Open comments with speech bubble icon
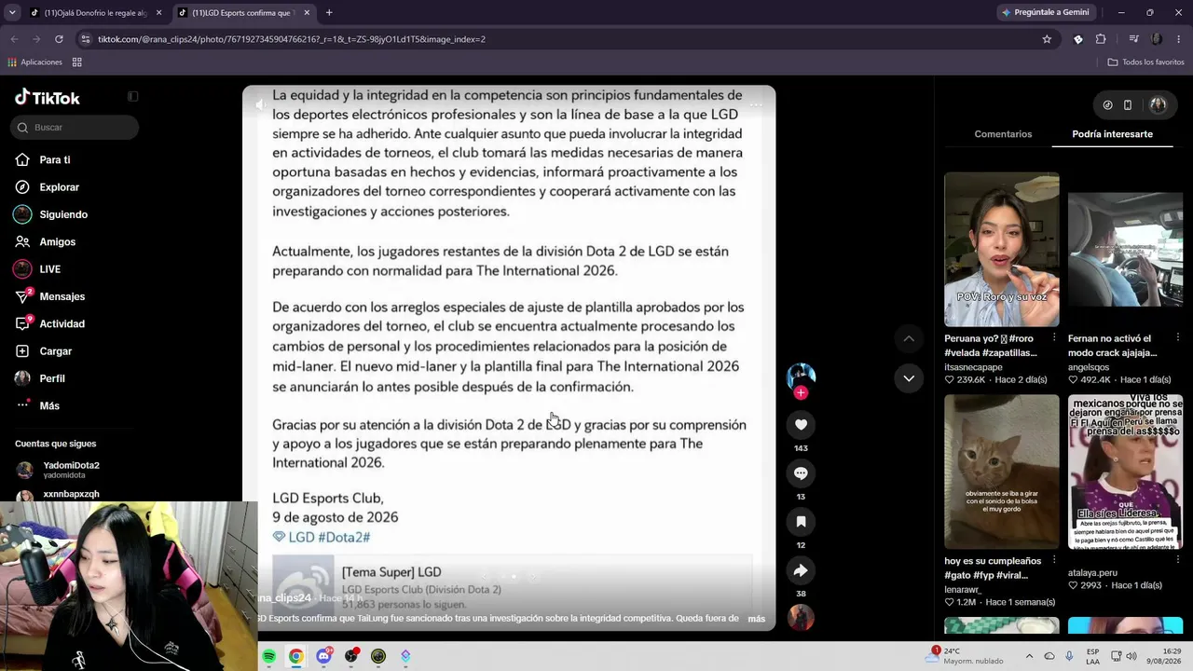The height and width of the screenshot is (671, 1193). coord(801,473)
